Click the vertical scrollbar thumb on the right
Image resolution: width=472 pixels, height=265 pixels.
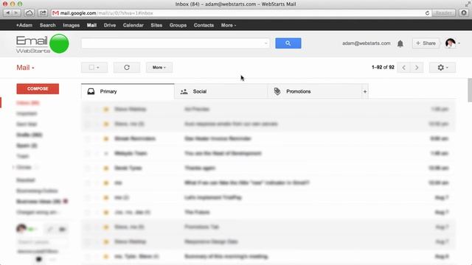click(470, 90)
